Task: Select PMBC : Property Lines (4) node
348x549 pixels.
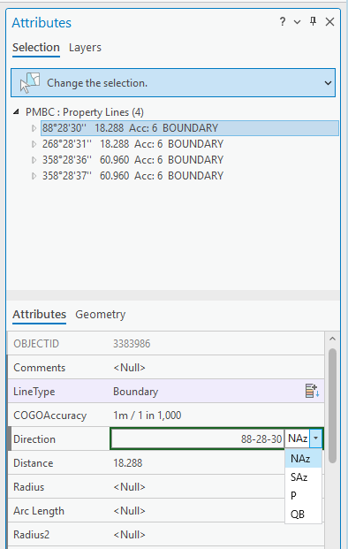Action: coord(85,112)
